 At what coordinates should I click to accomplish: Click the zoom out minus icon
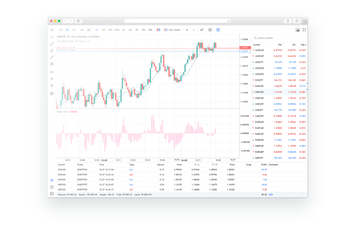[193, 30]
